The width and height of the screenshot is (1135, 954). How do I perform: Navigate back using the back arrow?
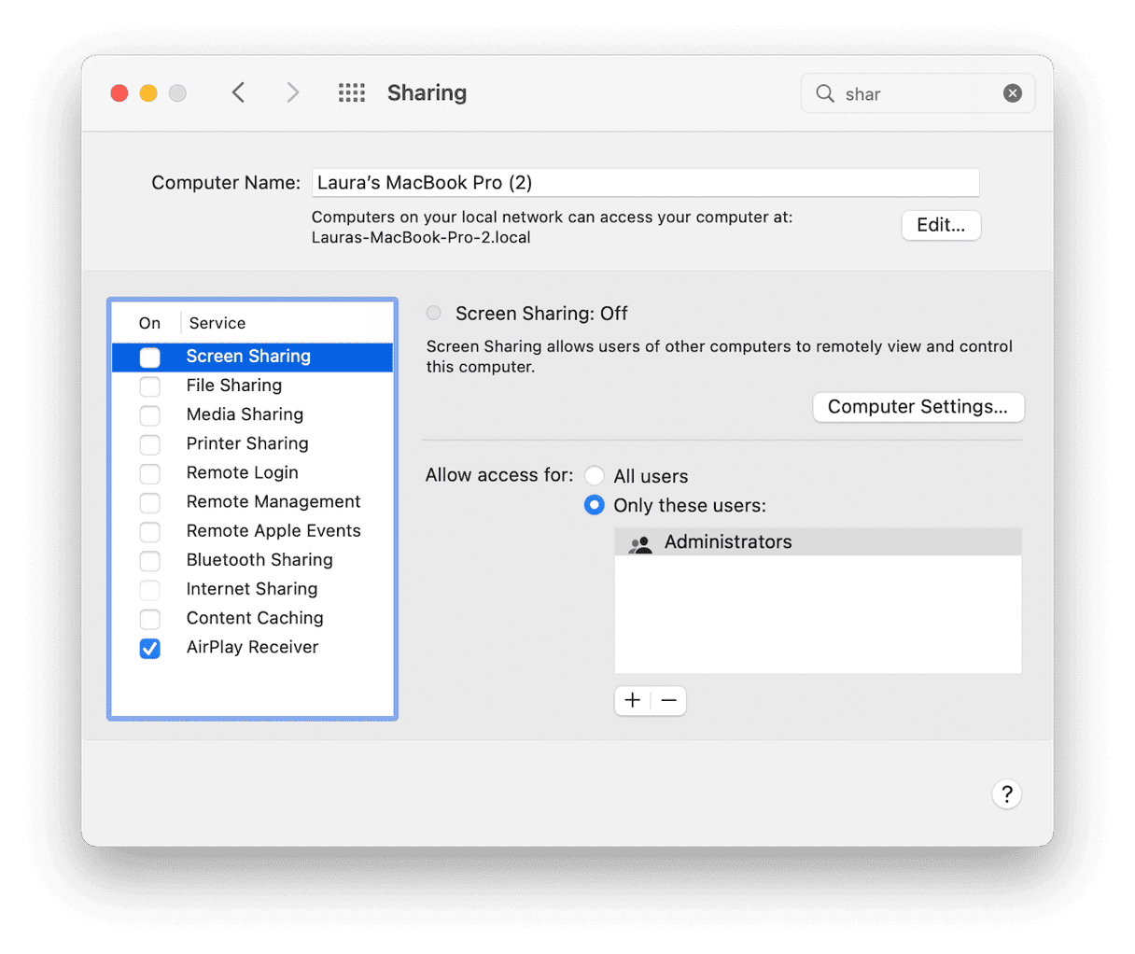click(x=238, y=92)
